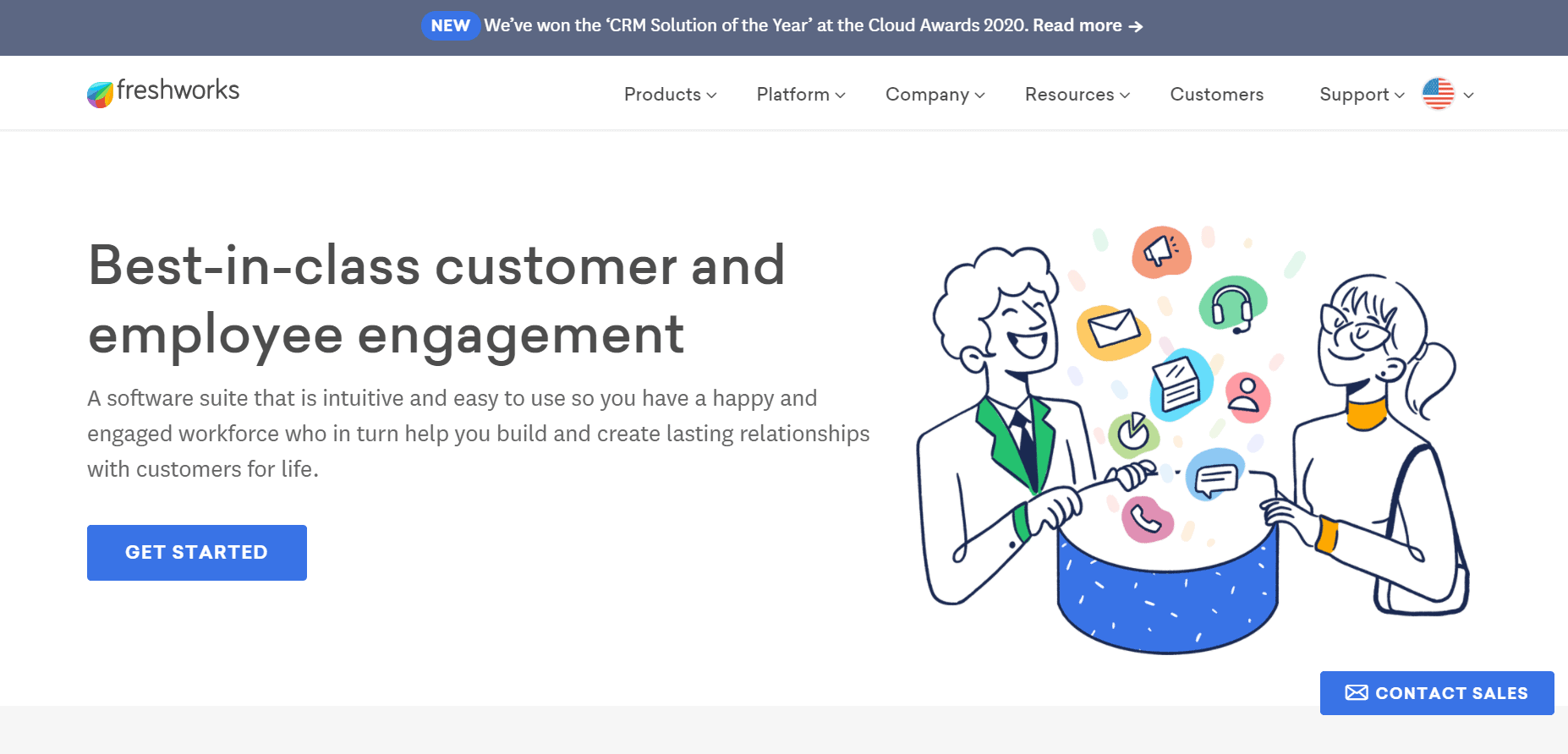Open the region selector chevron beside flag
The height and width of the screenshot is (754, 1568).
1469,95
